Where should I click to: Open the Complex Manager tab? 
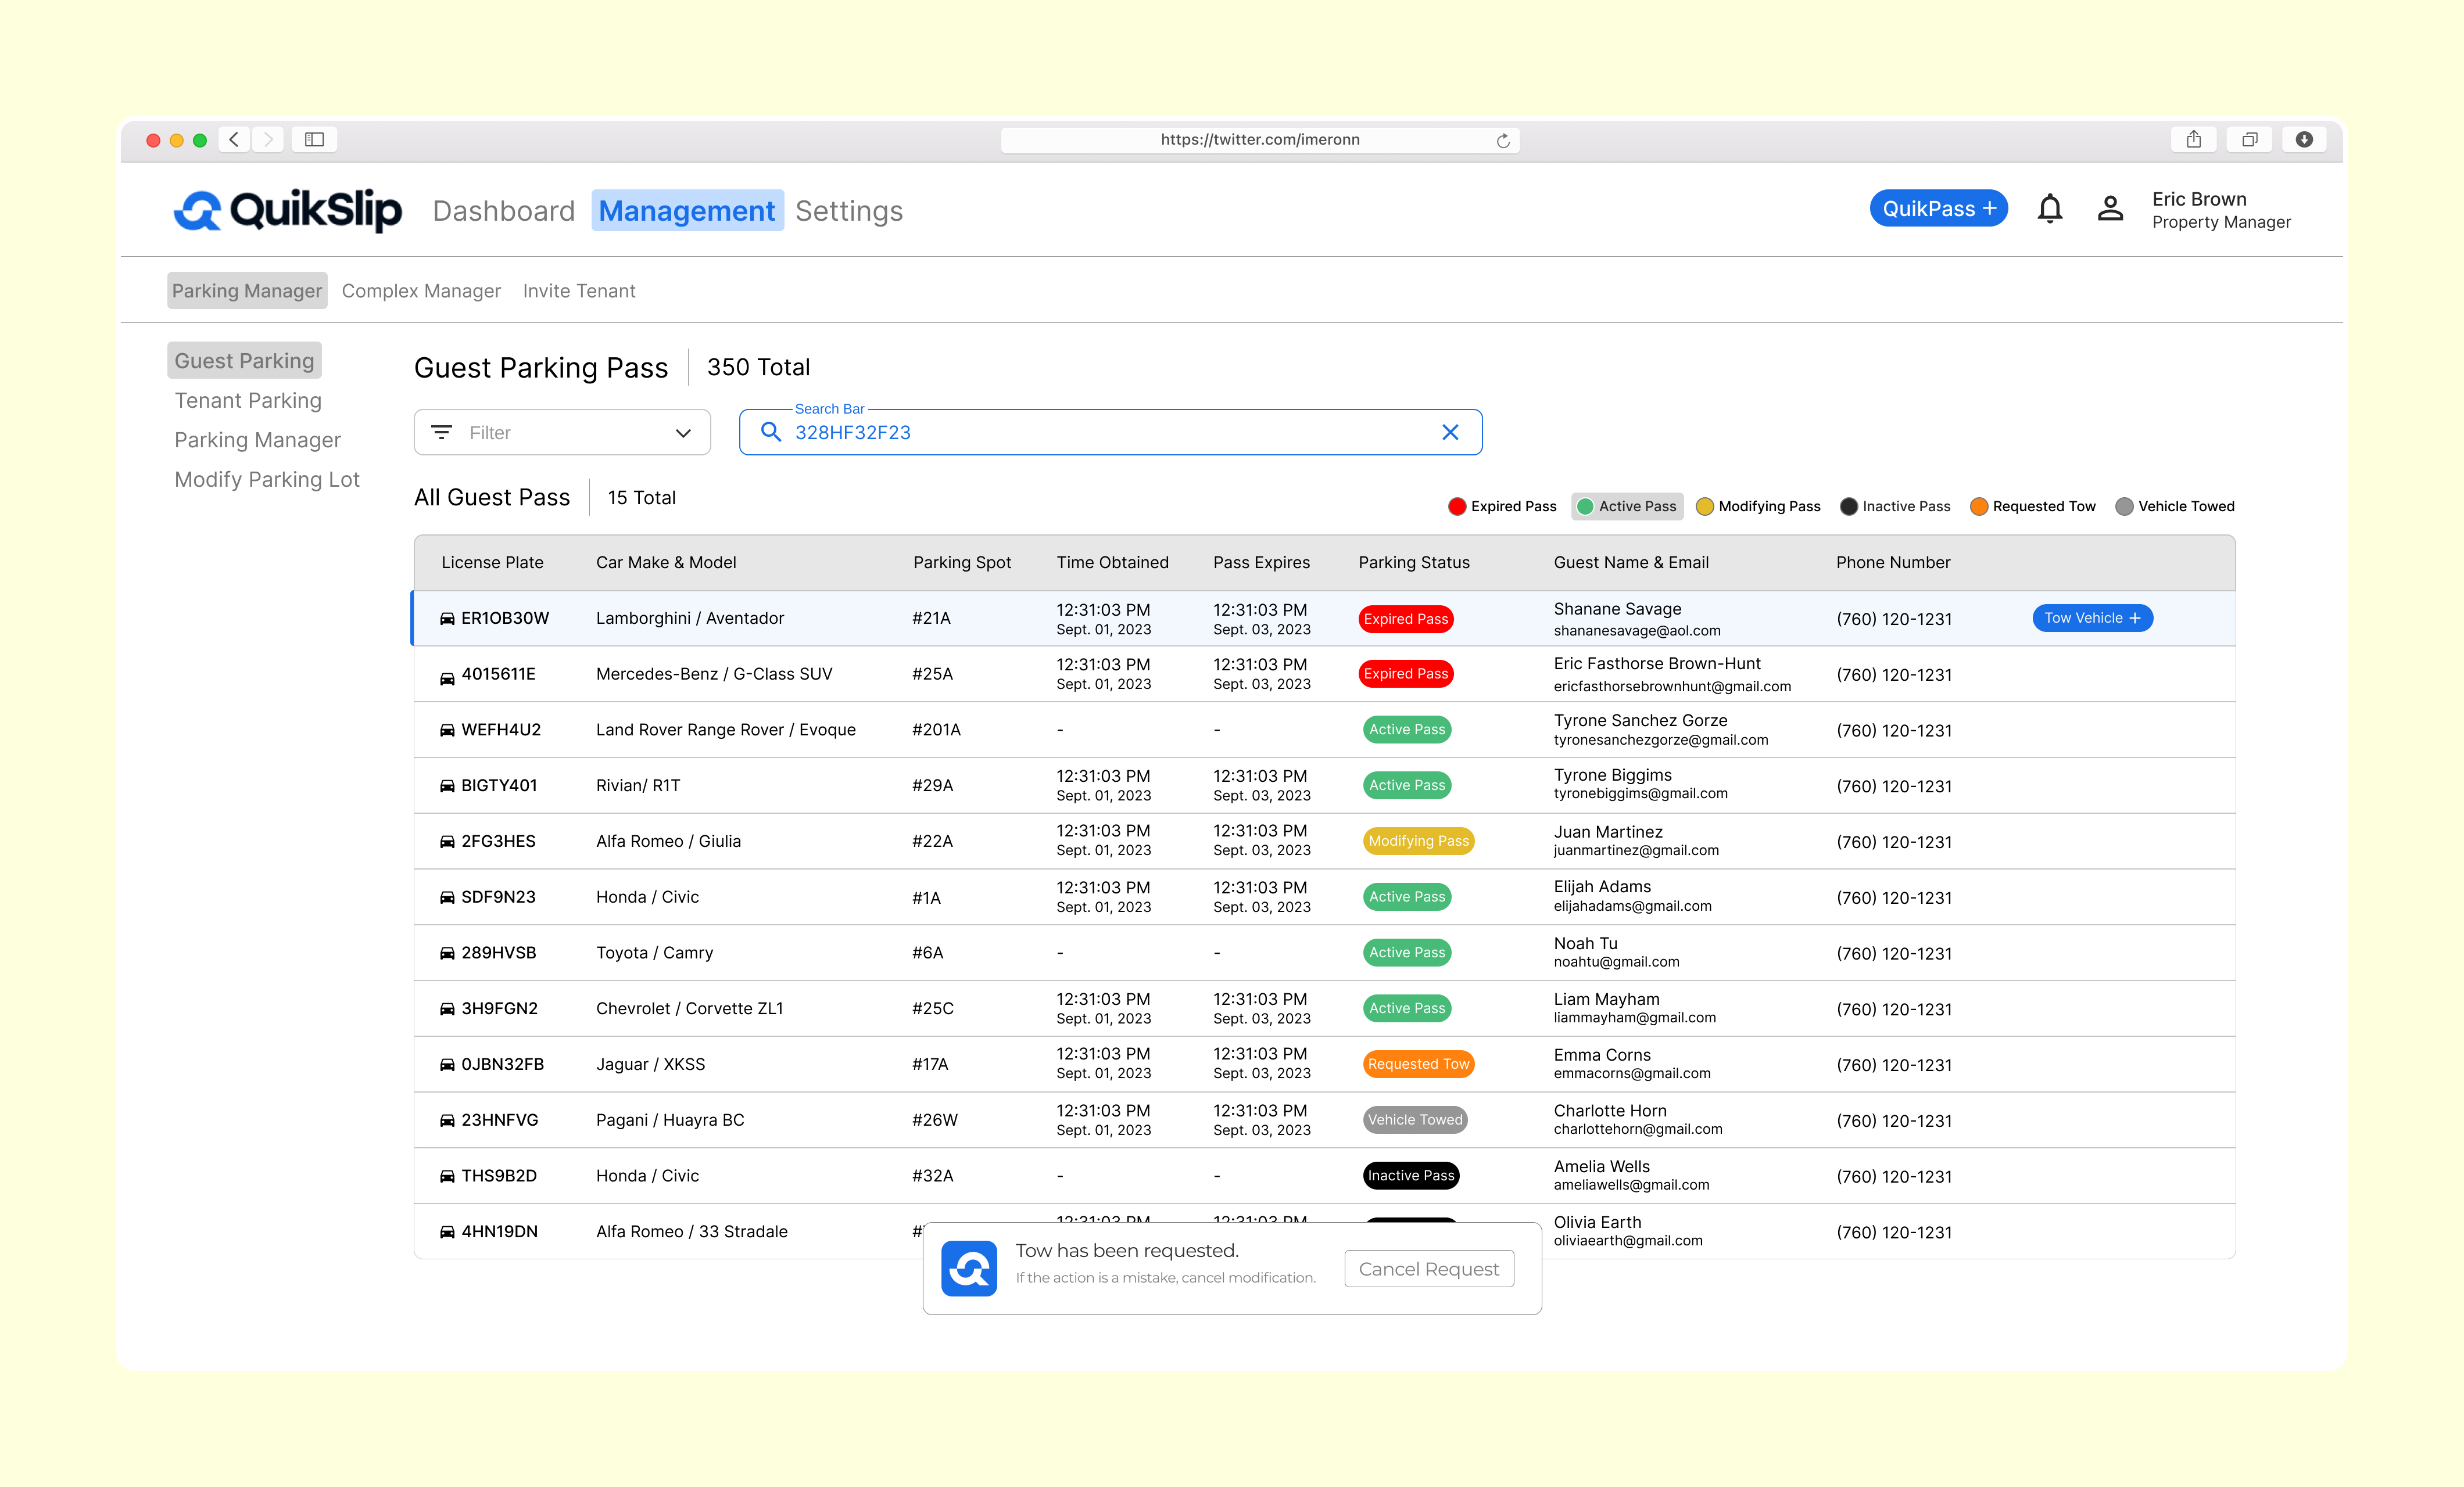pyautogui.click(x=421, y=291)
